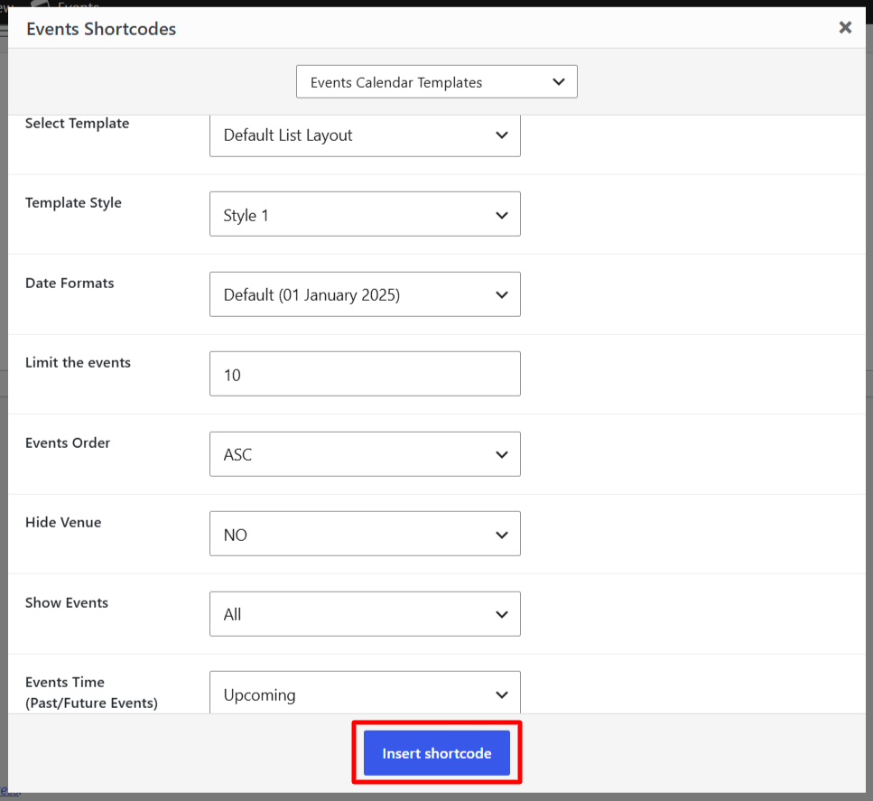Click the Events Shortcodes dialog title
The image size is (873, 801).
click(101, 29)
